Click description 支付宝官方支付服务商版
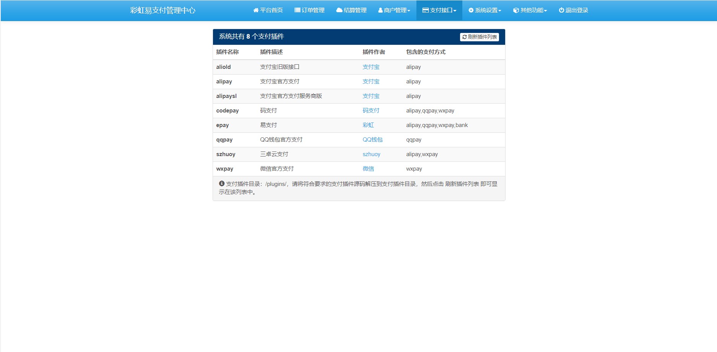 tap(291, 96)
